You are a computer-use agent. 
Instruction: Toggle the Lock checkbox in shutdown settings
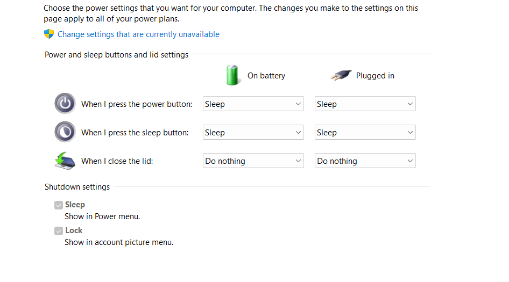point(59,230)
